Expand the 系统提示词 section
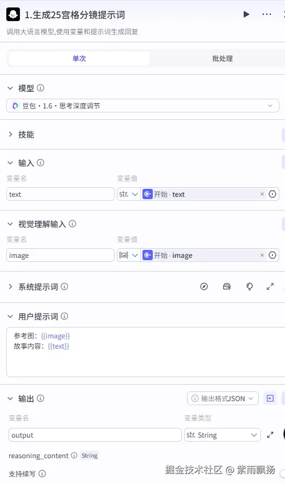This screenshot has height=485, width=285. (10, 287)
